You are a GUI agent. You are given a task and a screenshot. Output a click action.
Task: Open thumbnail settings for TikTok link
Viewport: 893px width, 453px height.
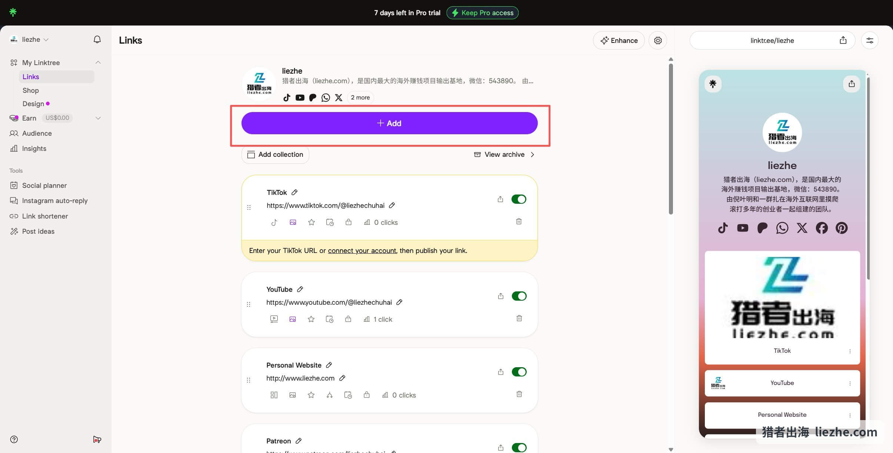coord(293,222)
